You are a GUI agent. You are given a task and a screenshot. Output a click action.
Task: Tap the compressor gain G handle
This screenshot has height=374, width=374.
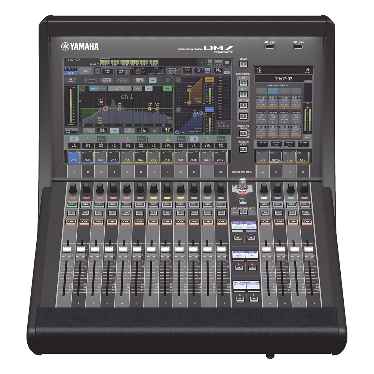tap(177, 132)
